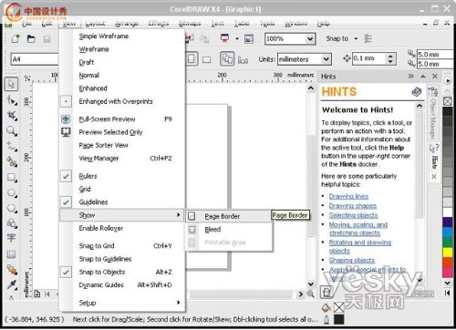Image resolution: width=456 pixels, height=330 pixels.
Task: Open the Bitmaps menu
Action: (x=190, y=23)
